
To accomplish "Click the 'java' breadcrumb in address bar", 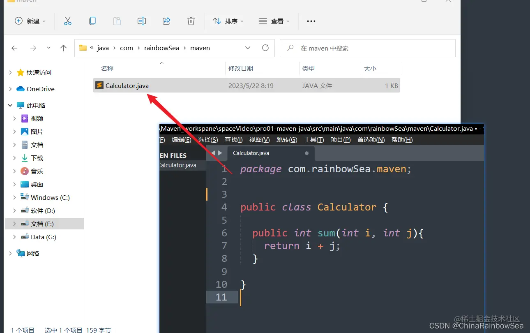I will (103, 48).
